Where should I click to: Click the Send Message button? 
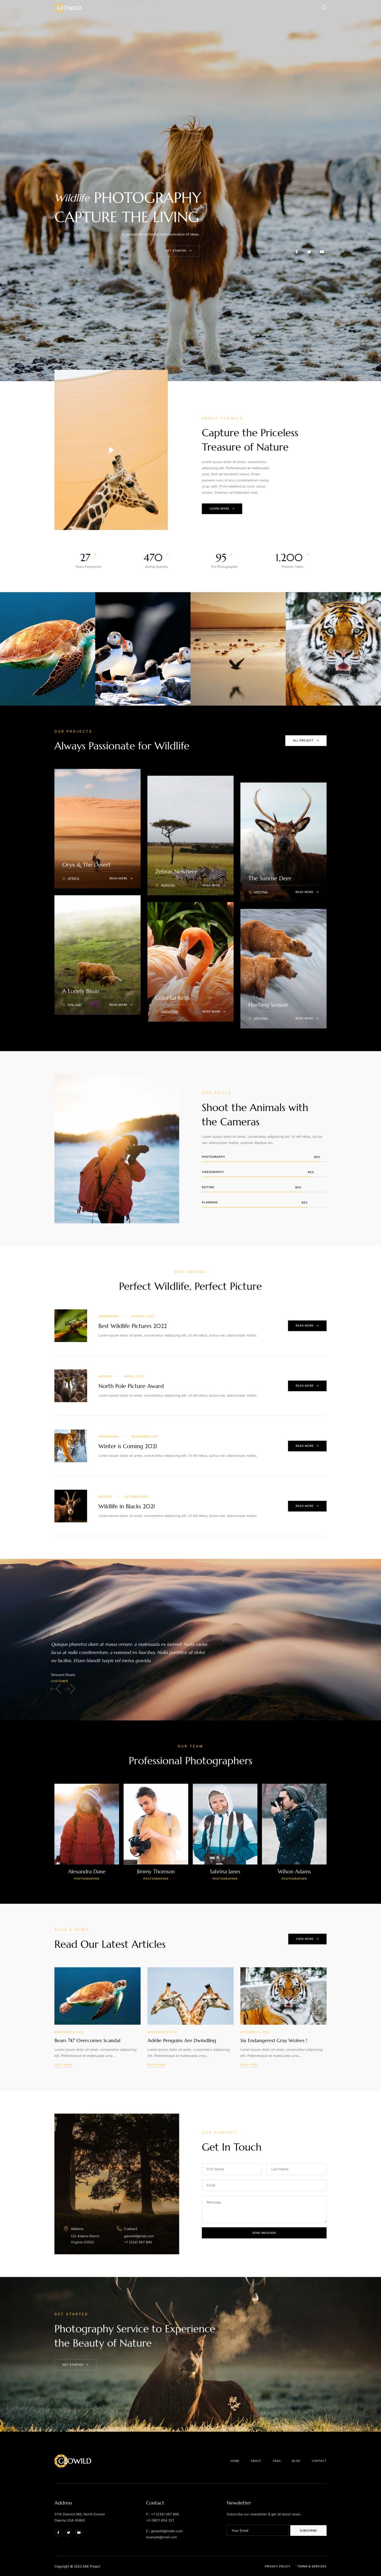(264, 2233)
